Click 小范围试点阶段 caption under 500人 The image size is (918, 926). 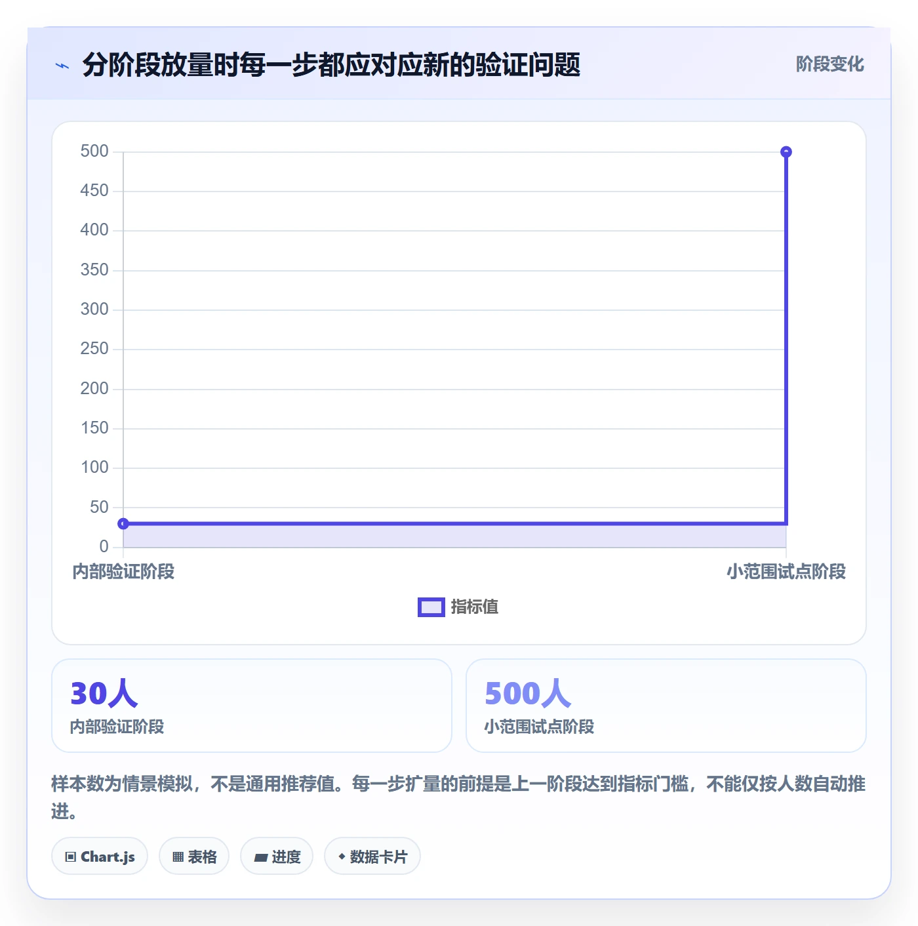click(x=540, y=727)
